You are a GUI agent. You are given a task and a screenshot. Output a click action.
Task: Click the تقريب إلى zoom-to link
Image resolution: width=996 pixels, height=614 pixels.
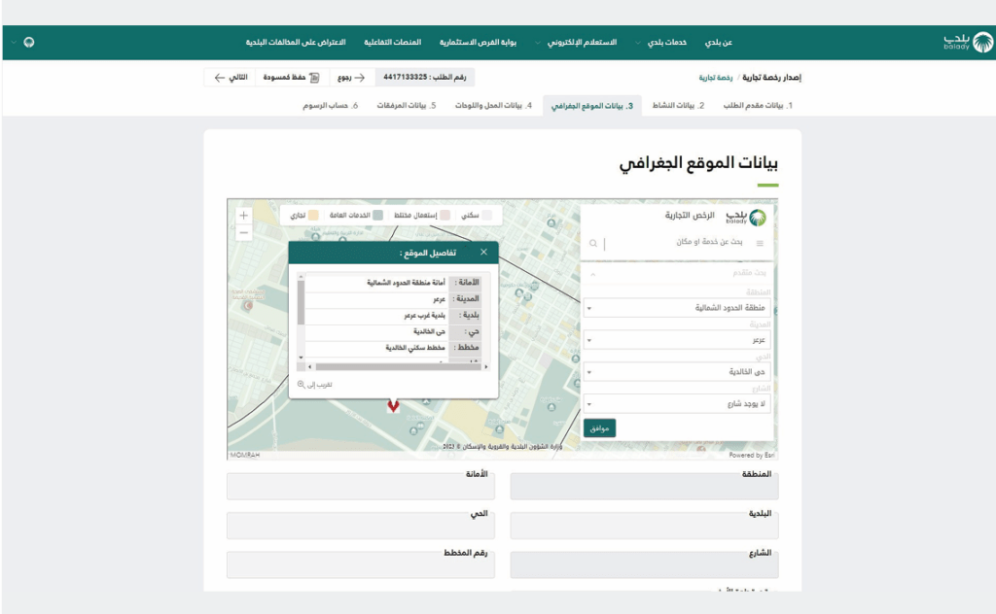(x=315, y=385)
